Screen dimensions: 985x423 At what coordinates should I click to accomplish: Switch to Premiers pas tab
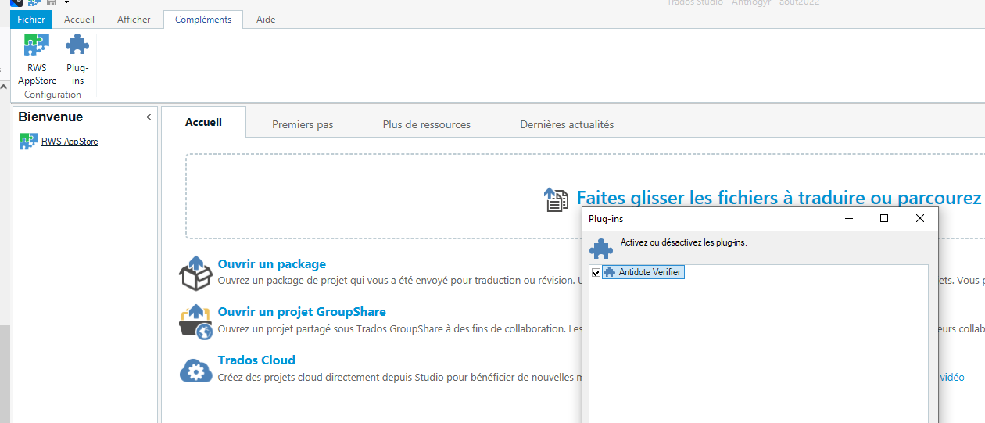(x=303, y=124)
